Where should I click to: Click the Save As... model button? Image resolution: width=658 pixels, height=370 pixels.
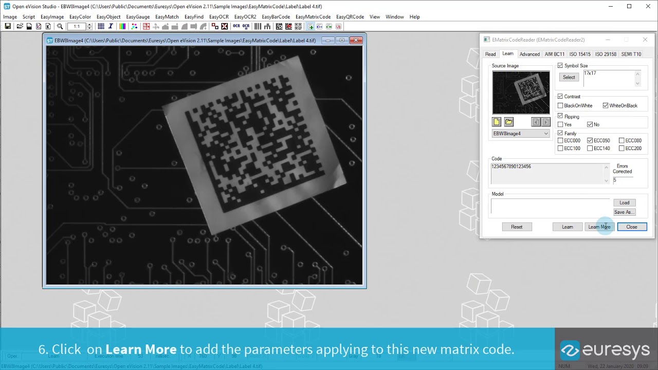point(625,212)
